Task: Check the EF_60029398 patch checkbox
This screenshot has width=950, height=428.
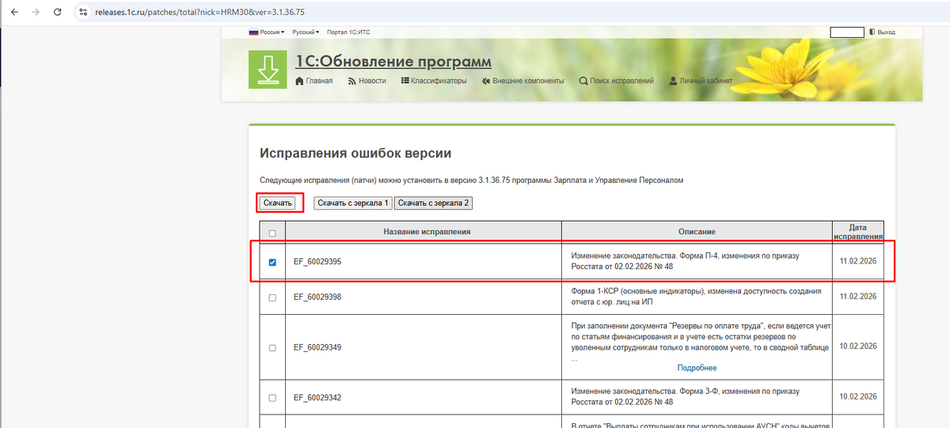Action: [x=272, y=297]
